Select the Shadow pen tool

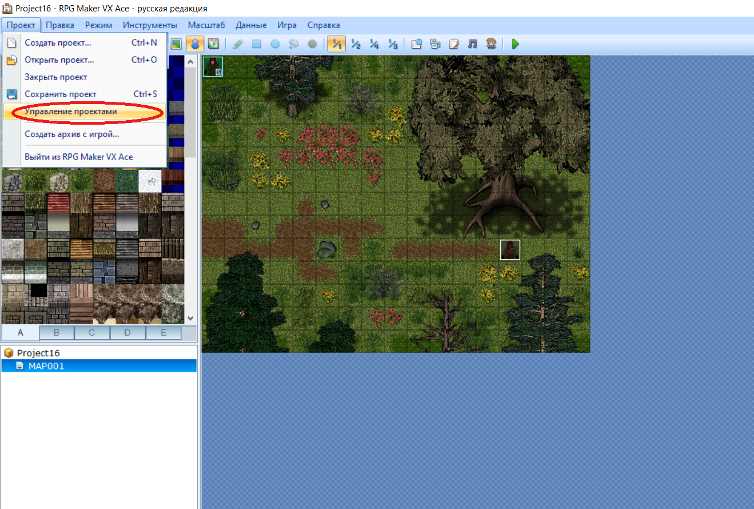pos(312,43)
